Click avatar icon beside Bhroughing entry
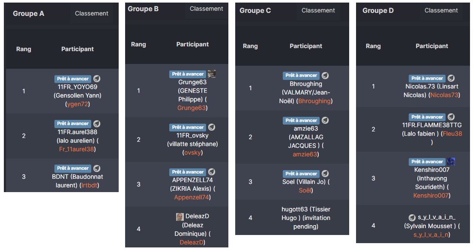Image resolution: width=473 pixels, height=250 pixels. (x=326, y=75)
